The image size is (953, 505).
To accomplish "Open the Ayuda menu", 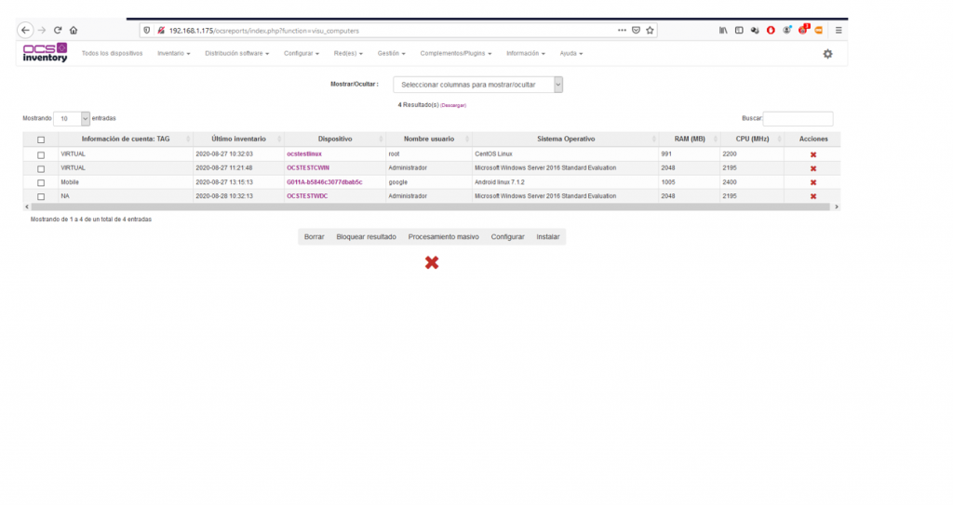I will tap(570, 54).
